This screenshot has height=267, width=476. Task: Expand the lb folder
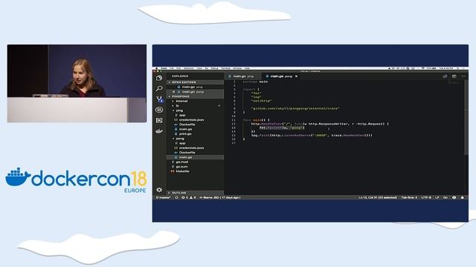[x=195, y=105]
